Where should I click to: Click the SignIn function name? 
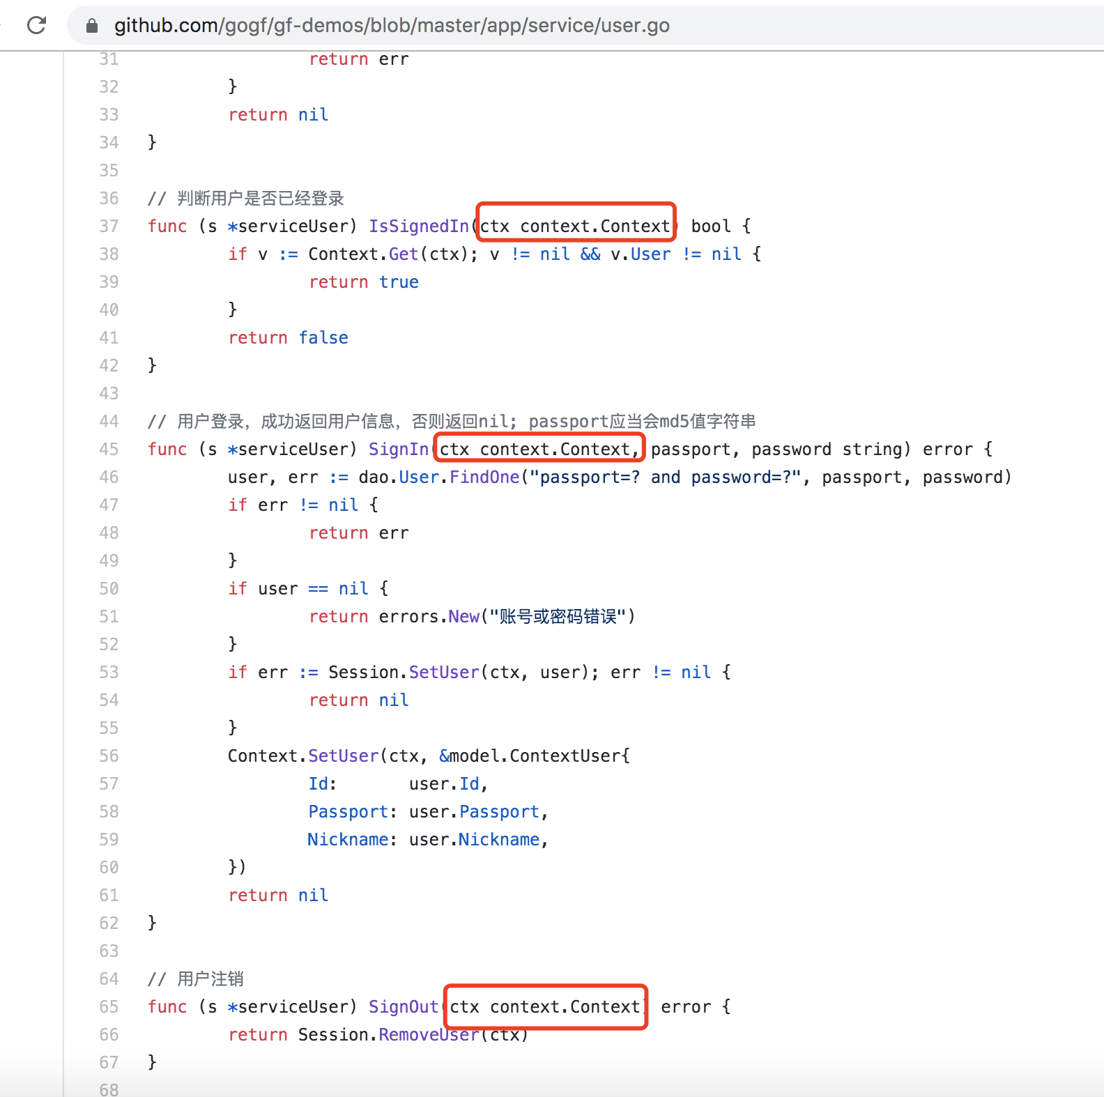pos(399,450)
